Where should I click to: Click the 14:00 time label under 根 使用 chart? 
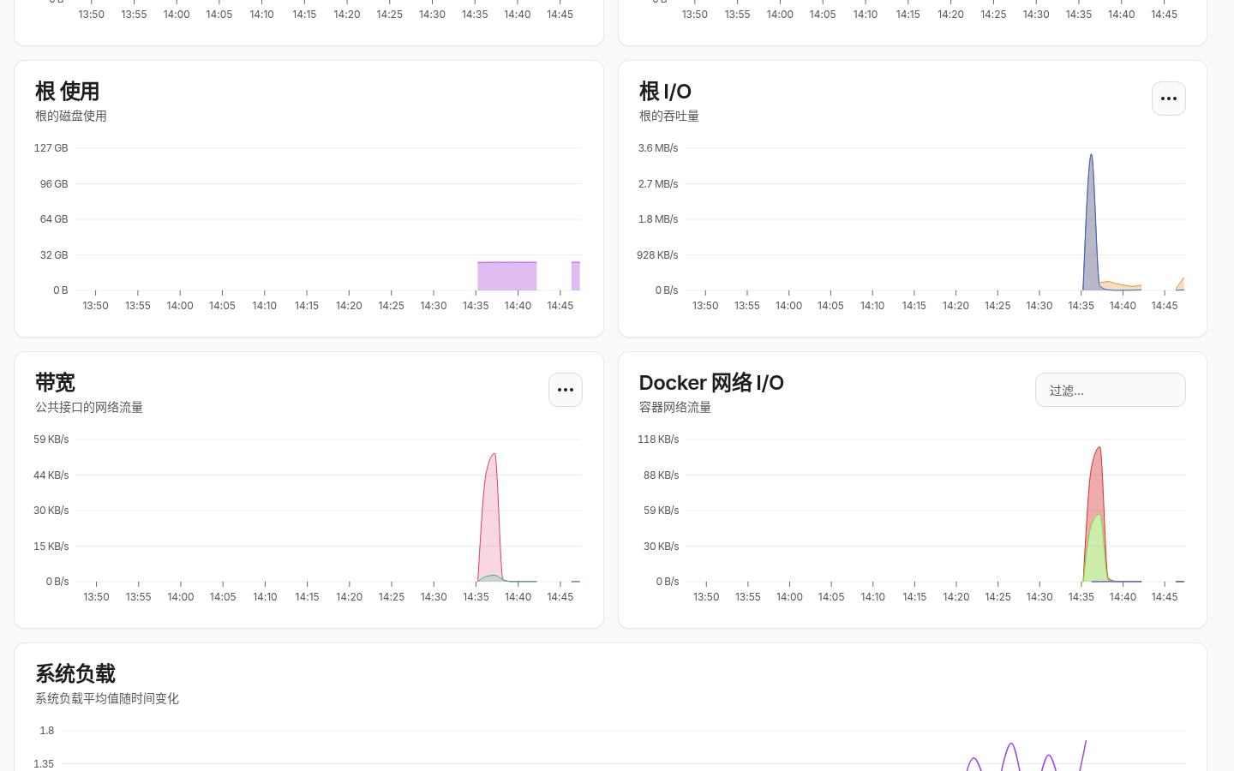click(x=180, y=306)
